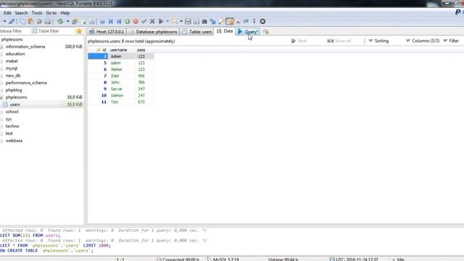
Task: Open dropdown arrow next to Run icon
Action: pyautogui.click(x=167, y=21)
